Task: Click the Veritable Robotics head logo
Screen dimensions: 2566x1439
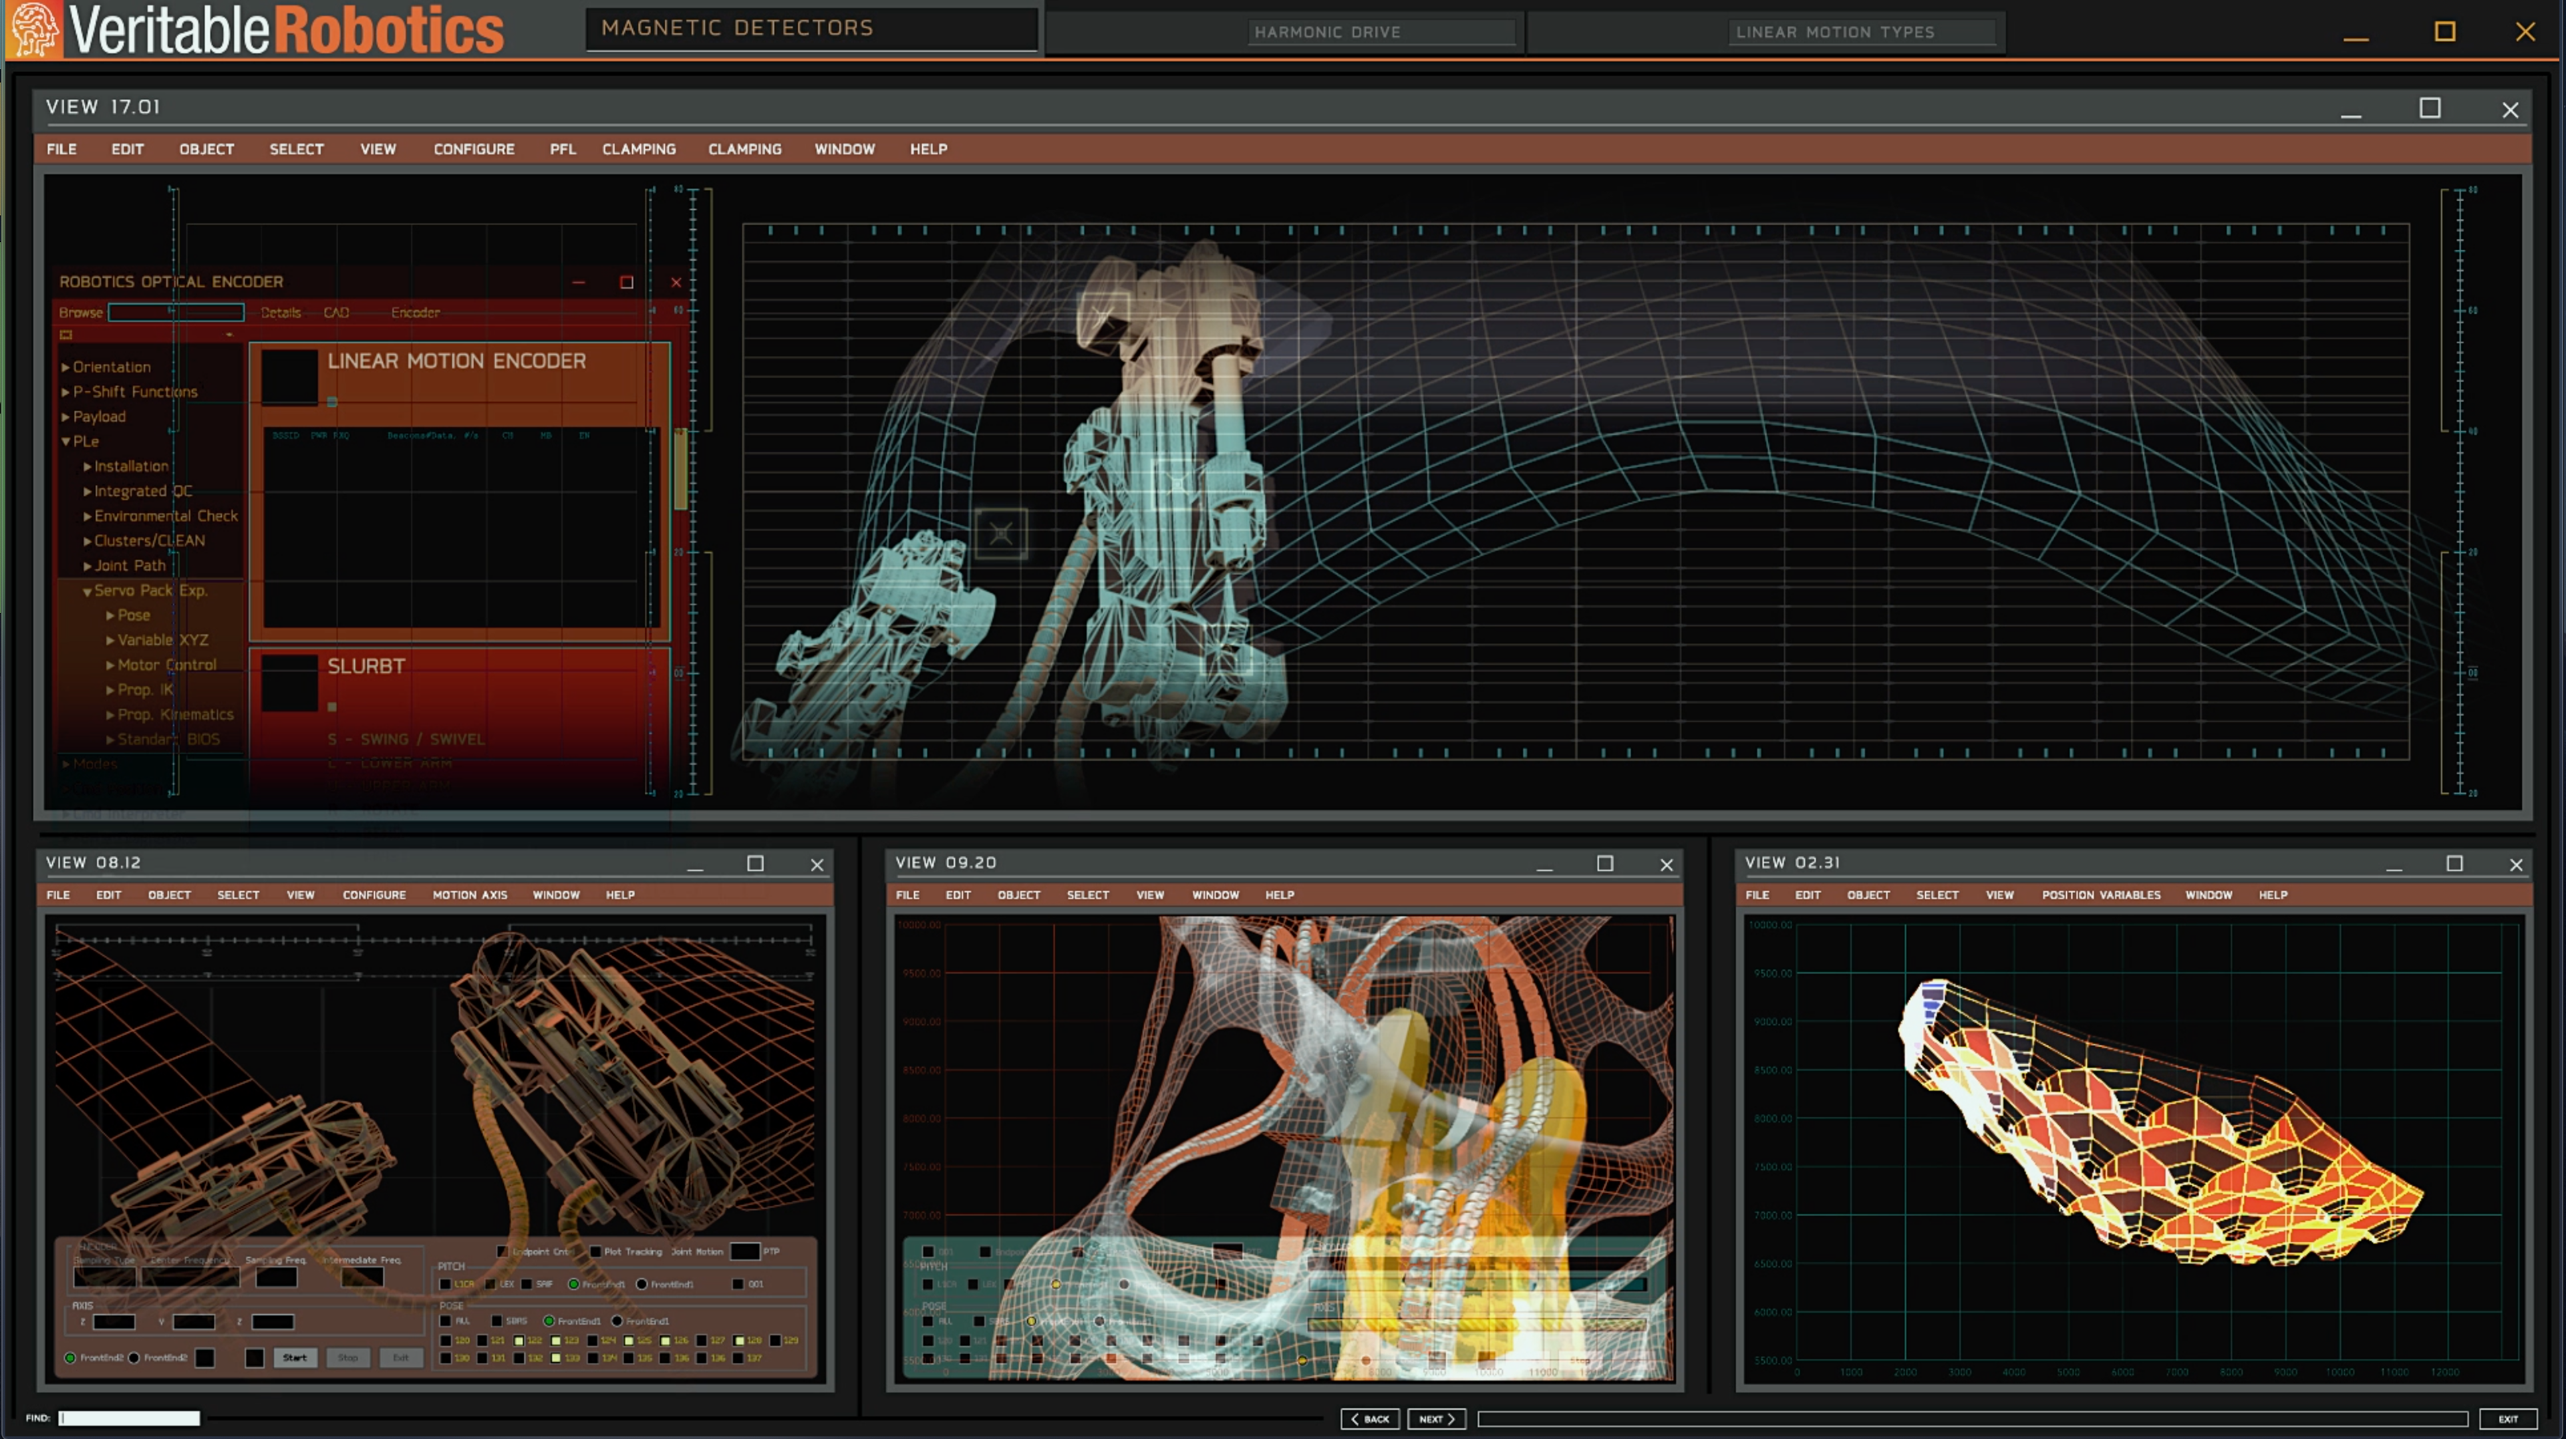Action: tap(35, 29)
